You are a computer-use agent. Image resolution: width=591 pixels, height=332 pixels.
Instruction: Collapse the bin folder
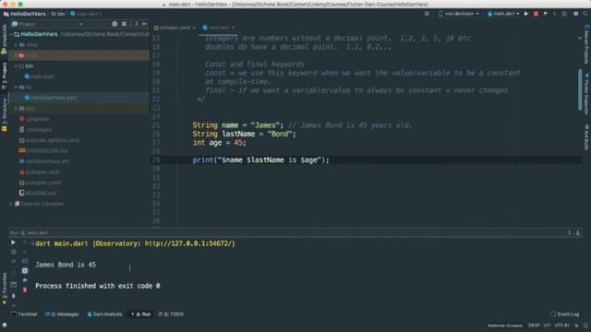pyautogui.click(x=17, y=65)
